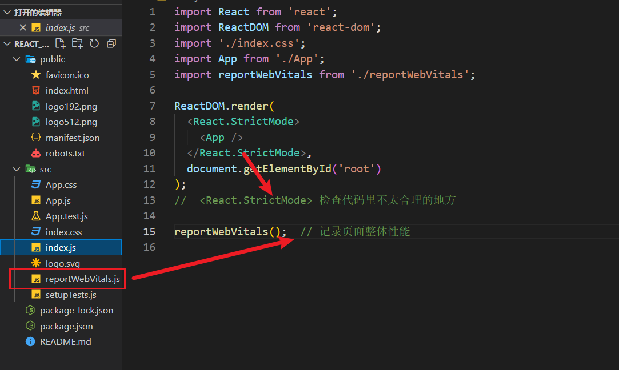Screen dimensions: 619x370
Task: Click the 记录页面整体性能 comment
Action: click(x=365, y=231)
